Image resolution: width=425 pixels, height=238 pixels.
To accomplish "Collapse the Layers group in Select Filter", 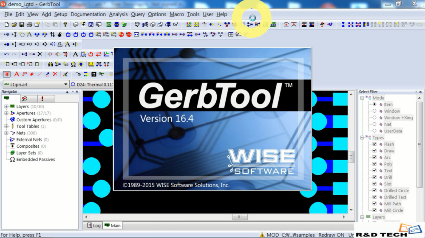I will click(x=362, y=217).
